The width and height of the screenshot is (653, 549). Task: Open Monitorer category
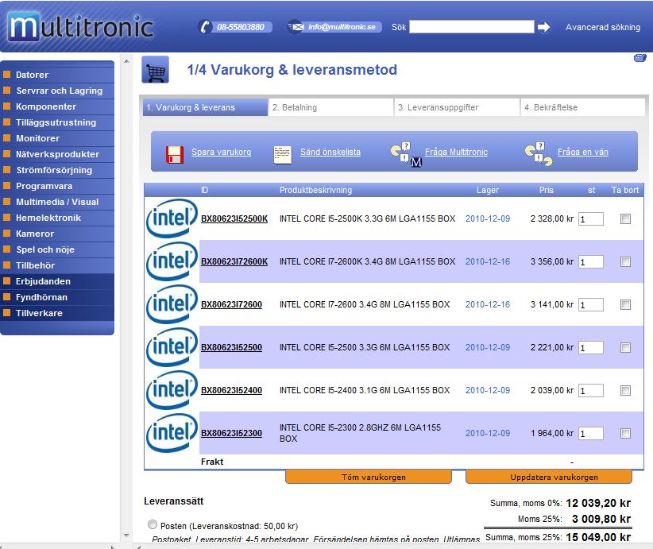(57, 138)
